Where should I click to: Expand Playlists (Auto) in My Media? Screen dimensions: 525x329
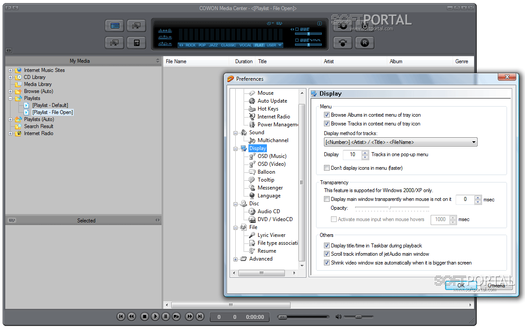[11, 119]
